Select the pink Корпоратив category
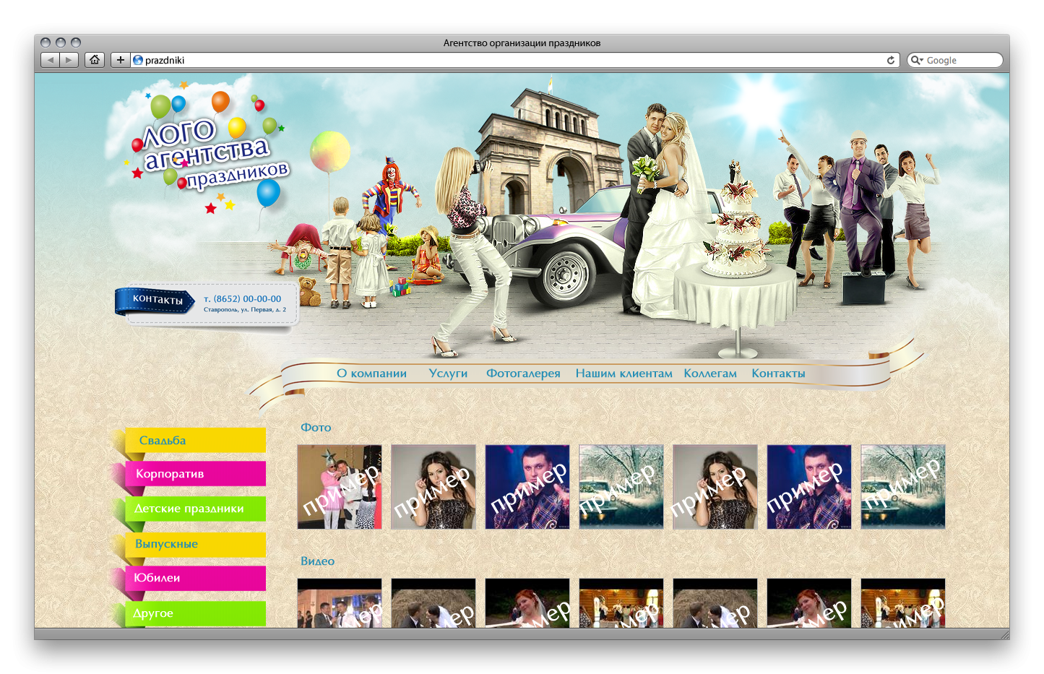Image resolution: width=1044 pixels, height=674 pixels. 195,474
